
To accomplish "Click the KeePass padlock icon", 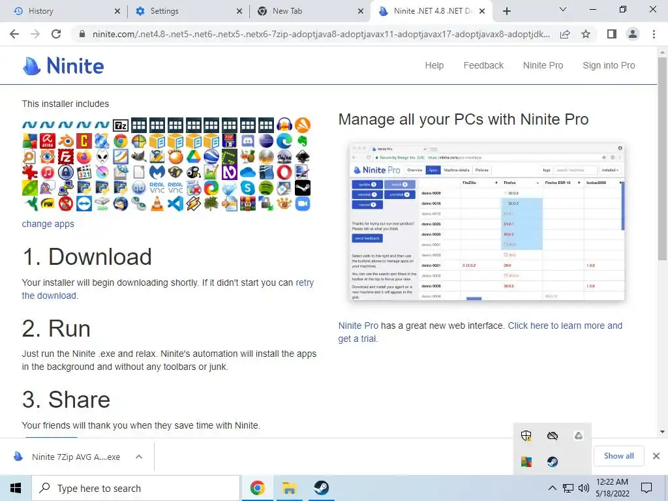I will click(66, 172).
